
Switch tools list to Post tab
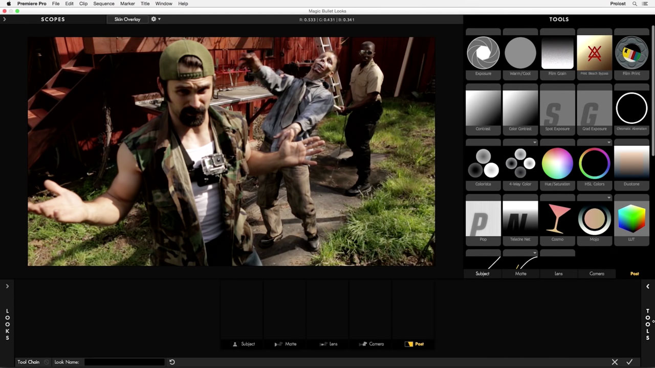coord(635,273)
